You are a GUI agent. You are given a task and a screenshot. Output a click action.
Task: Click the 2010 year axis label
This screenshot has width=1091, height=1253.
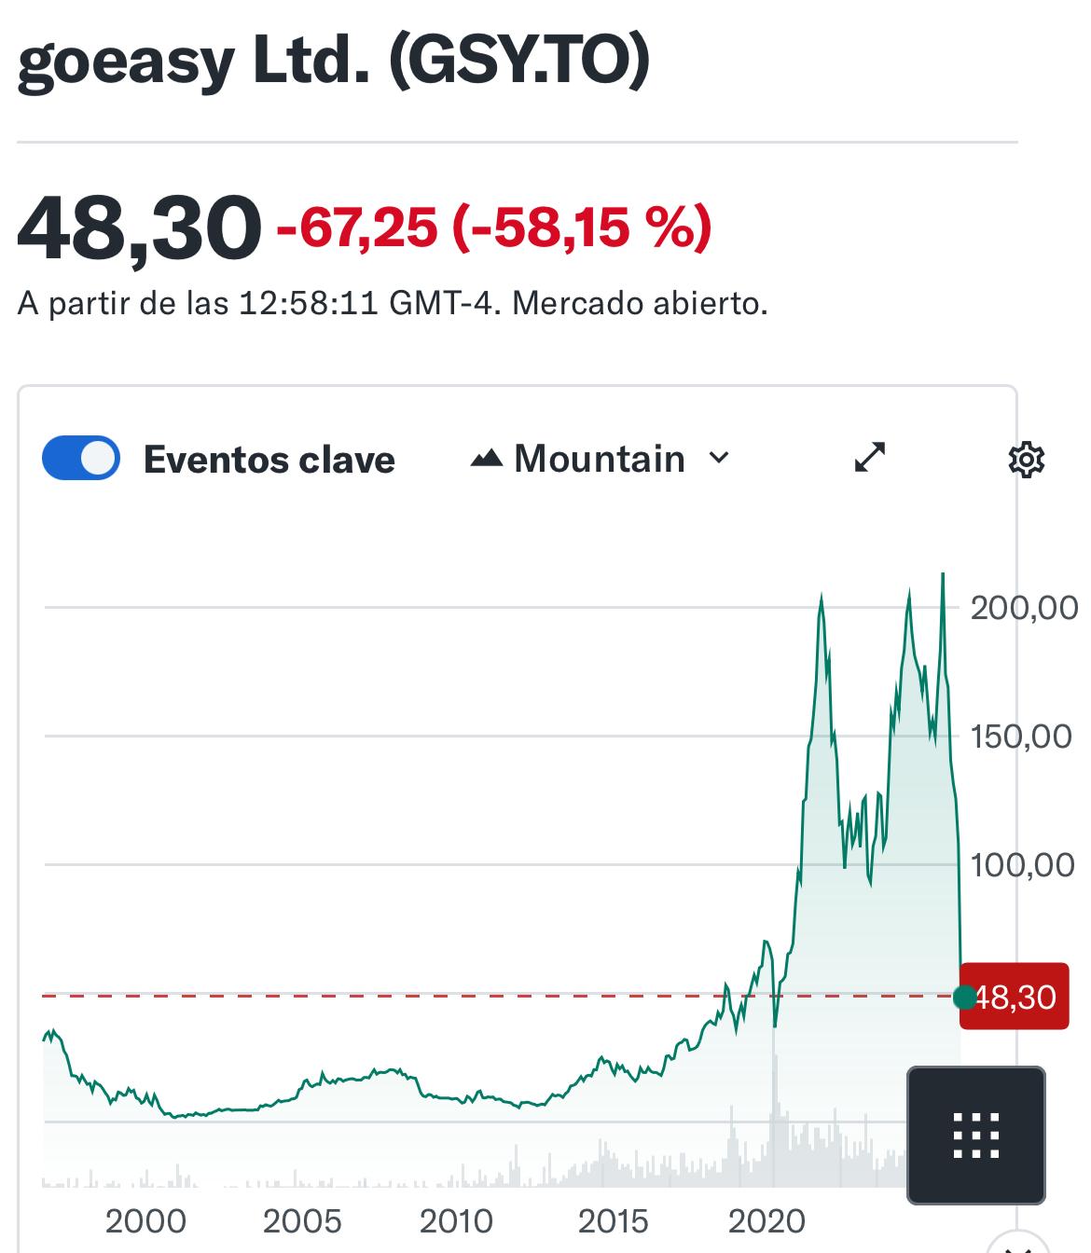click(456, 1220)
